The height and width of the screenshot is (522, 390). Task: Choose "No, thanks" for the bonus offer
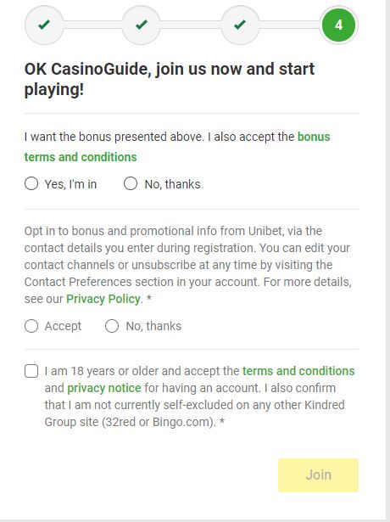(131, 183)
